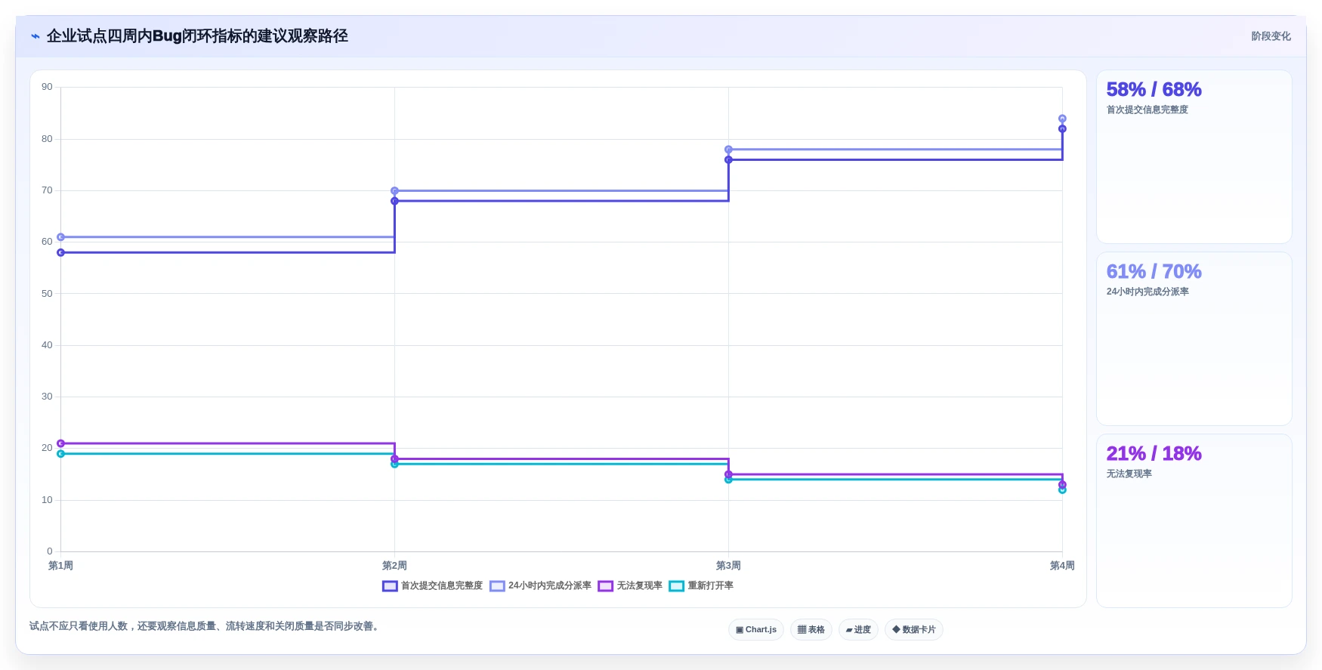Click the footnote text starting with 试点不应只看使用人数
Image resolution: width=1322 pixels, height=670 pixels.
204,626
